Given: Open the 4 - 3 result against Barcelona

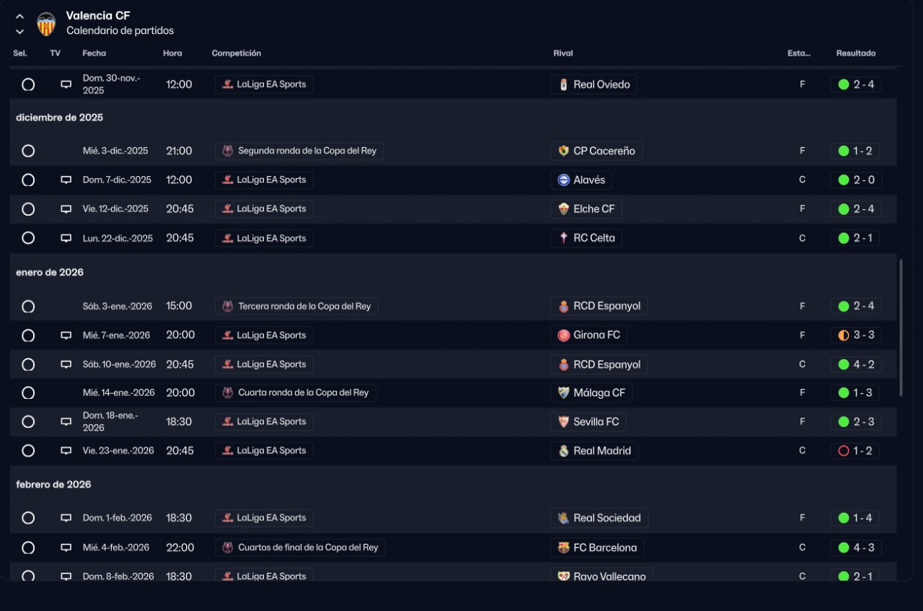Looking at the screenshot, I should pyautogui.click(x=863, y=548).
